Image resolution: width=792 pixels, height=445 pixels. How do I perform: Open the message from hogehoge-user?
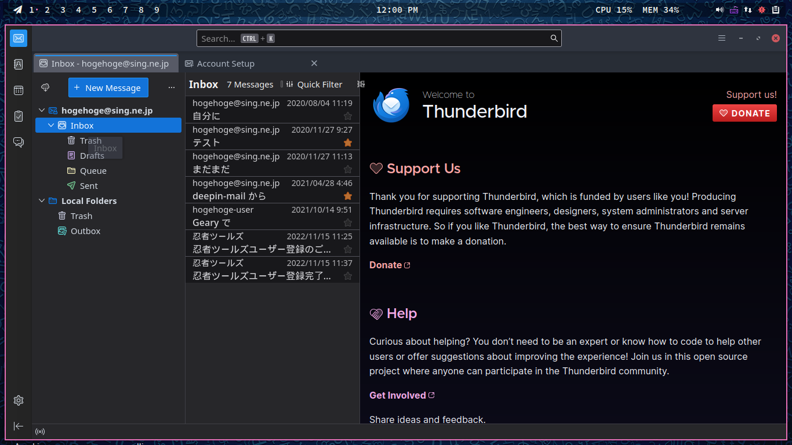click(x=273, y=216)
